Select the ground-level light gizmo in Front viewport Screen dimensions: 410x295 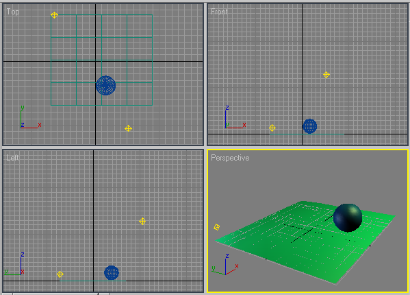(272, 128)
